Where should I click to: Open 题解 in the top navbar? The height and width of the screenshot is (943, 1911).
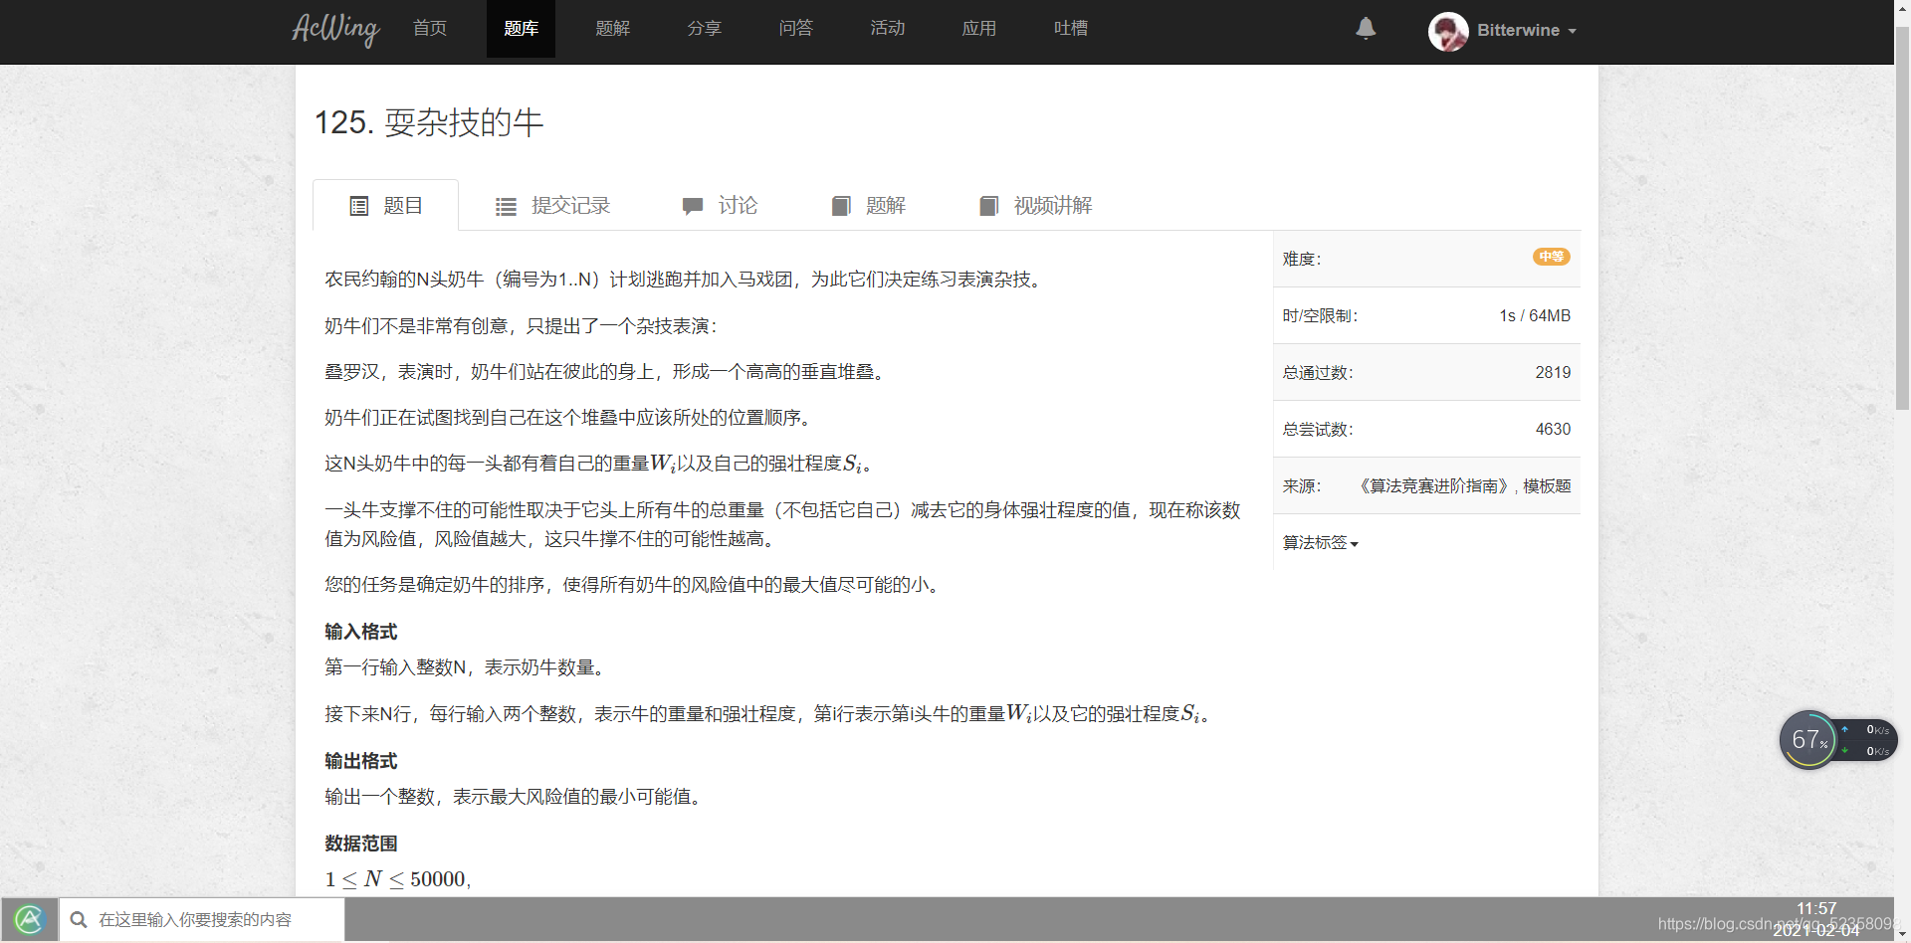612,29
